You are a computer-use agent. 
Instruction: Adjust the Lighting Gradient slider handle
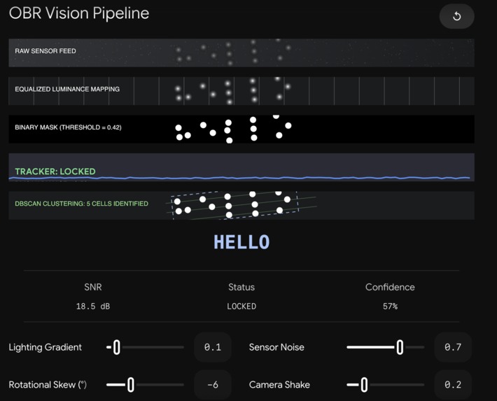pos(117,347)
